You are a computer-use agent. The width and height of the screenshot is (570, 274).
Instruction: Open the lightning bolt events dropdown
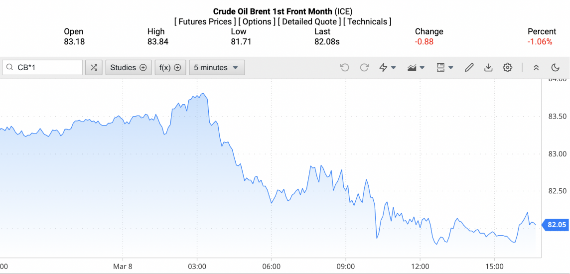387,68
